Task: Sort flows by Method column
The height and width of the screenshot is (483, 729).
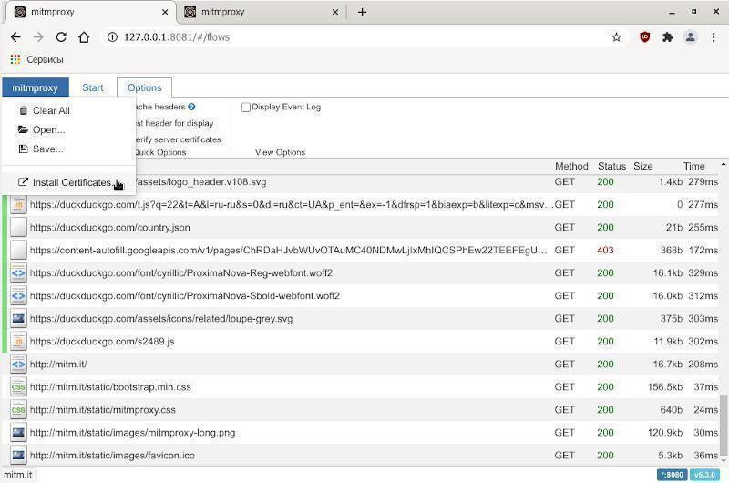Action: point(571,166)
